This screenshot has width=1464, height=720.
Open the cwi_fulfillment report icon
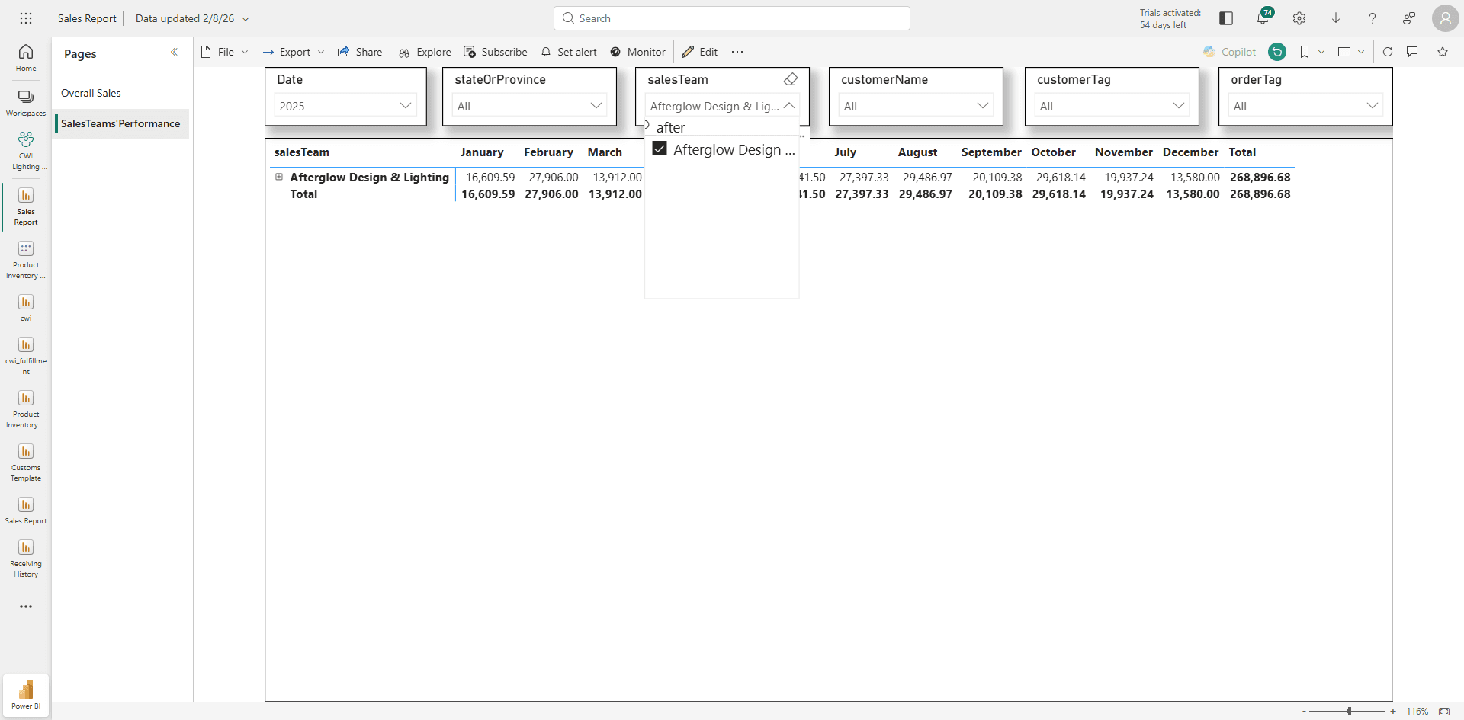click(26, 356)
